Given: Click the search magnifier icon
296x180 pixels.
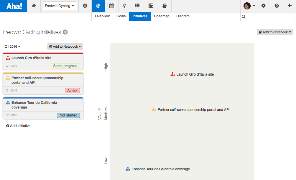Looking at the screenshot, I should coord(244,17).
